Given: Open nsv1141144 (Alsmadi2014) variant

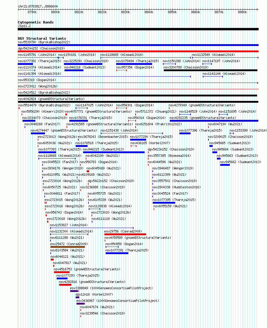Looking at the screenshot, I should (x=224, y=73).
